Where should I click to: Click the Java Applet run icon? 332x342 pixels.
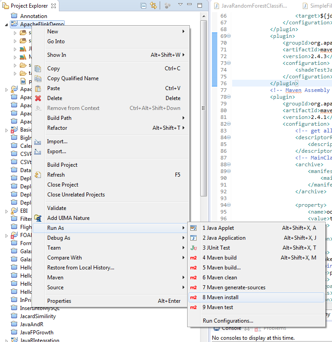tap(193, 228)
